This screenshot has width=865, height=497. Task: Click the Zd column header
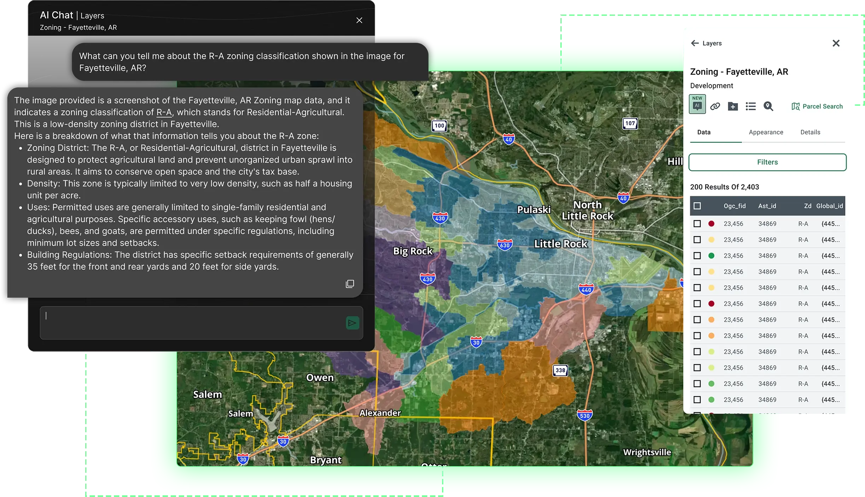[x=808, y=206]
